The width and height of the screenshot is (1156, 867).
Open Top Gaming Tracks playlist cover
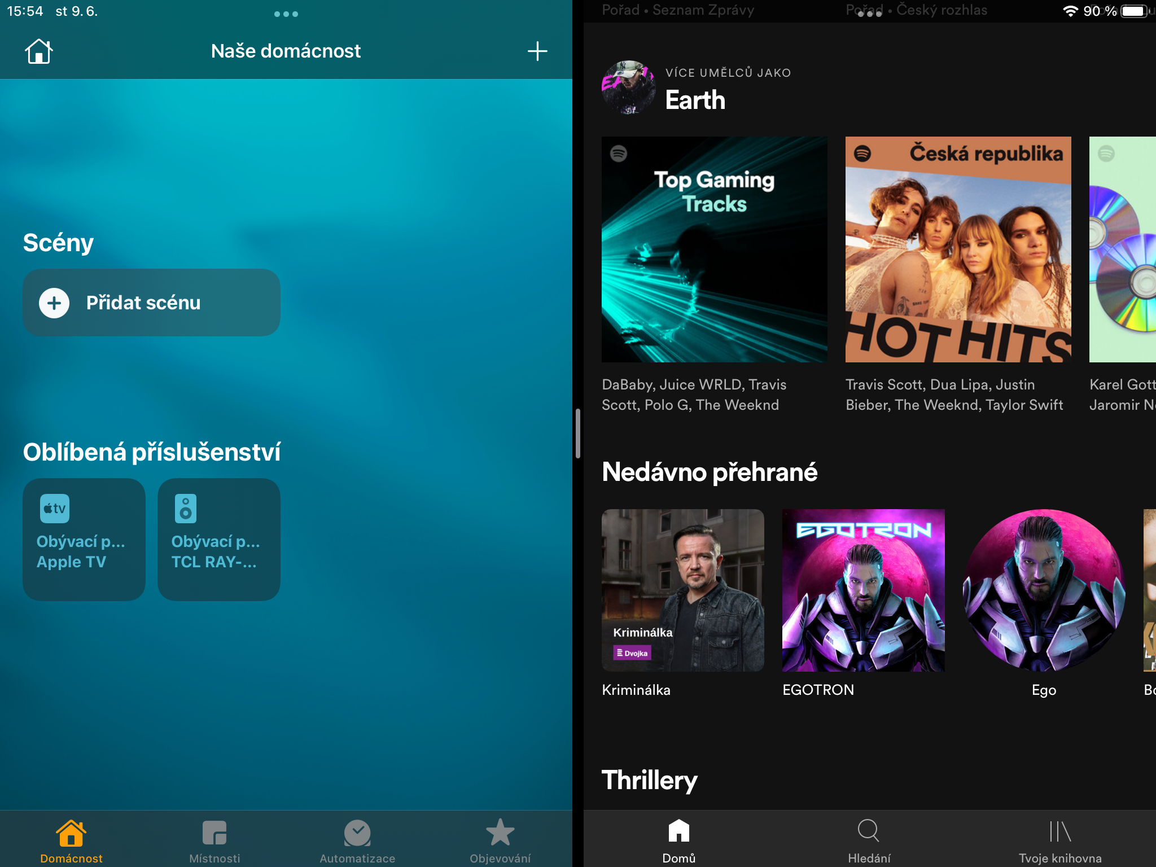[x=714, y=249]
